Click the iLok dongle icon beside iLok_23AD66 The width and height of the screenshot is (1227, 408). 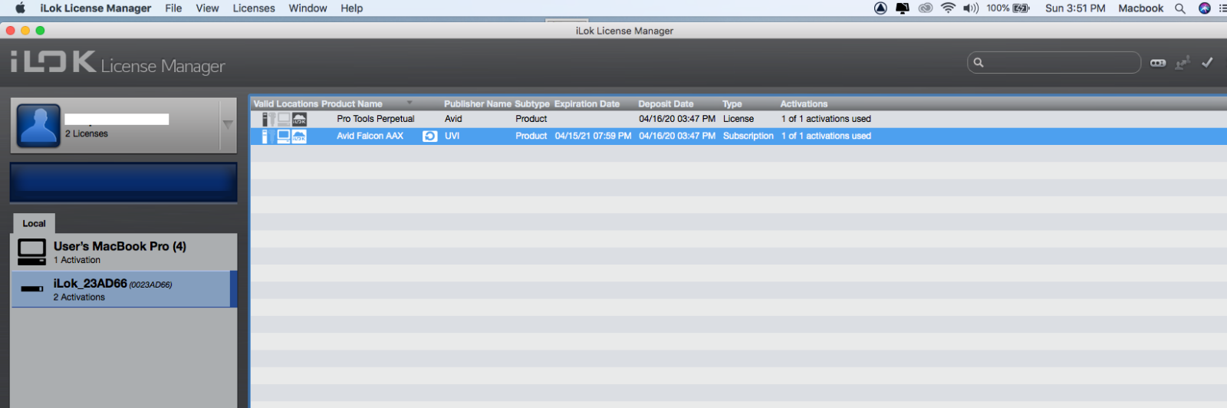[32, 289]
